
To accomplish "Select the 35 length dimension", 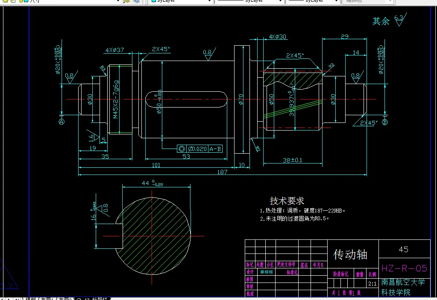I will pos(105,157).
